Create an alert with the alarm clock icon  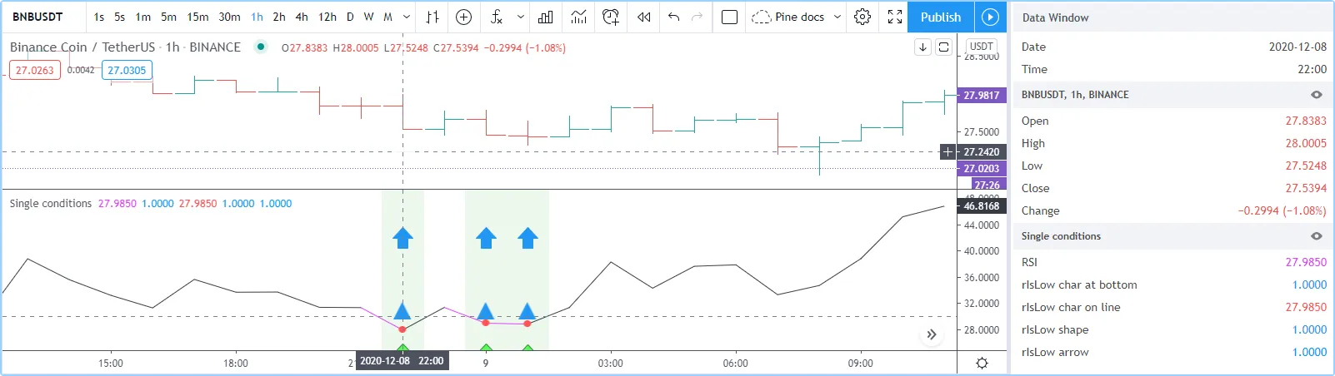click(611, 17)
